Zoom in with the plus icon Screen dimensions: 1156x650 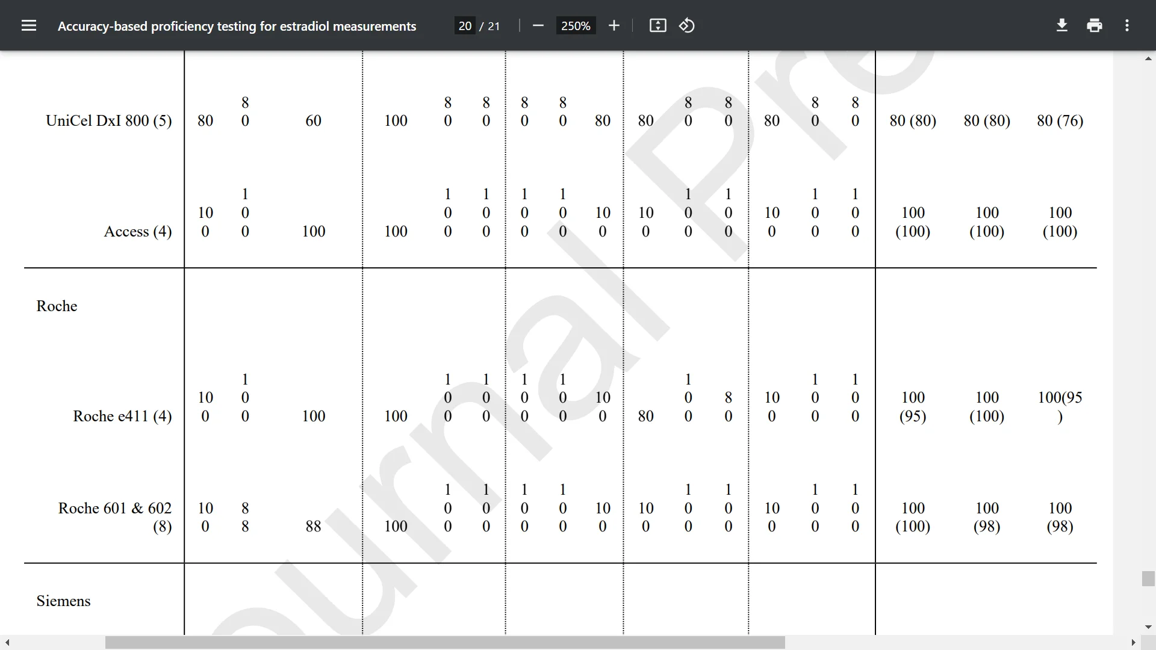pyautogui.click(x=614, y=25)
